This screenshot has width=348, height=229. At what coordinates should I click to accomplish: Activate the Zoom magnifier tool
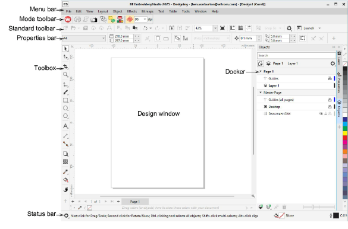click(x=65, y=75)
